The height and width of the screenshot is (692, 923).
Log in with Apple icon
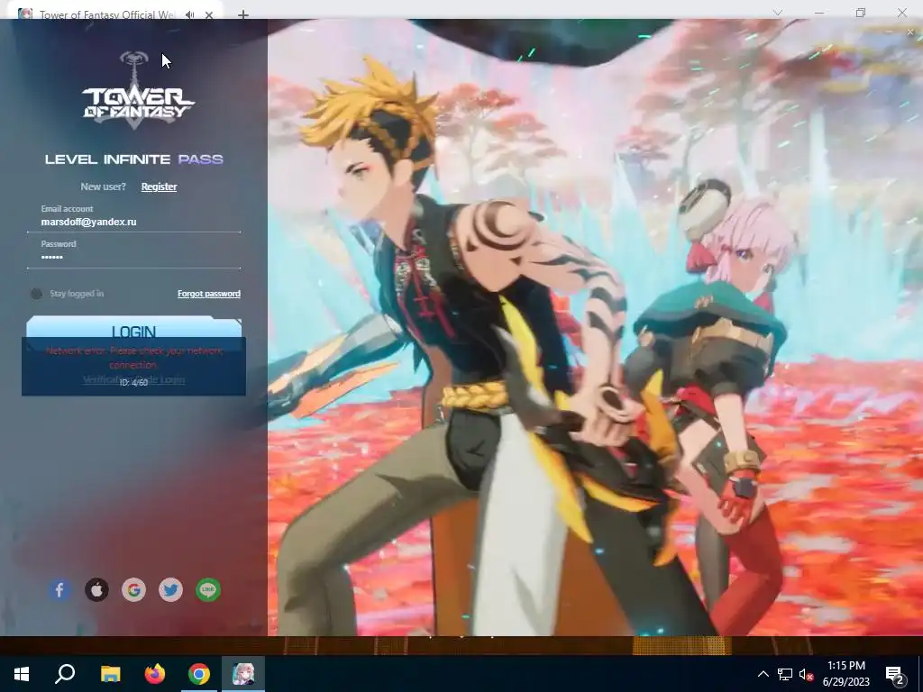tap(96, 589)
